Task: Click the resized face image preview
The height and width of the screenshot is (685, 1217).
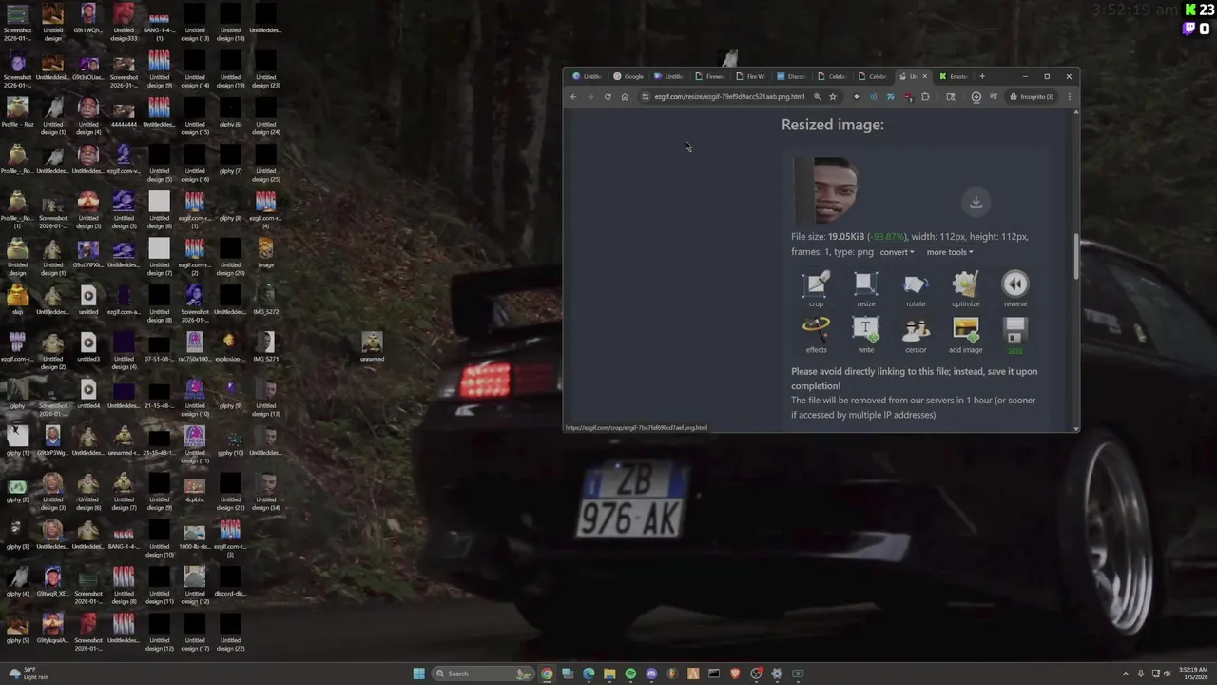Action: pos(824,191)
